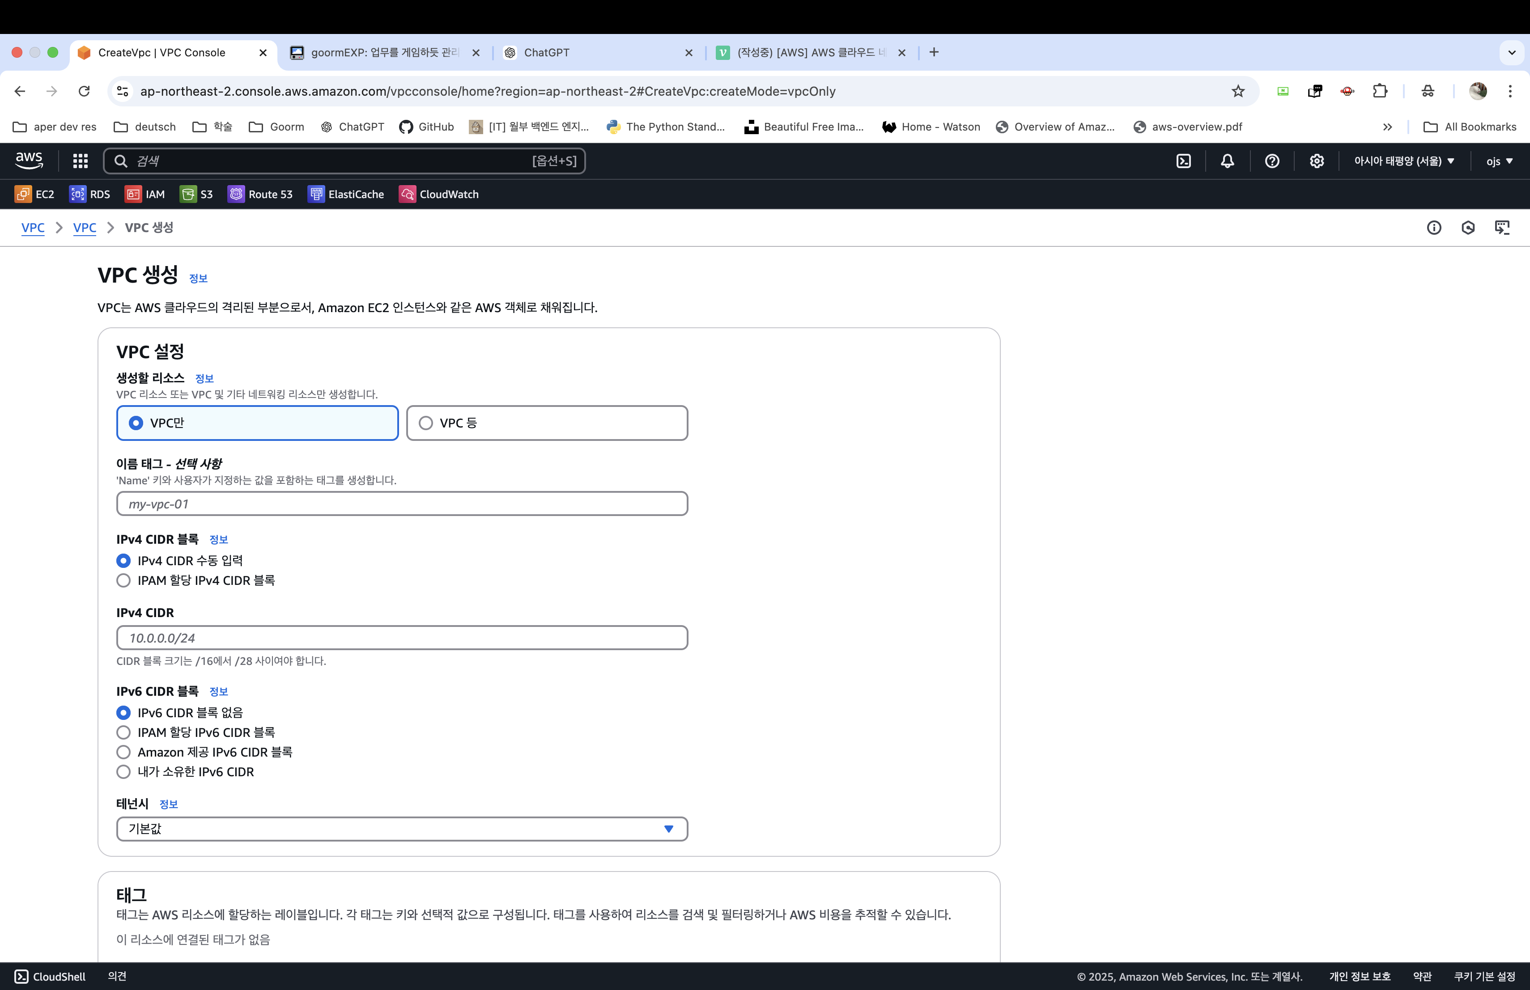This screenshot has height=990, width=1530.
Task: Open EC2 service shortcut
Action: (35, 194)
